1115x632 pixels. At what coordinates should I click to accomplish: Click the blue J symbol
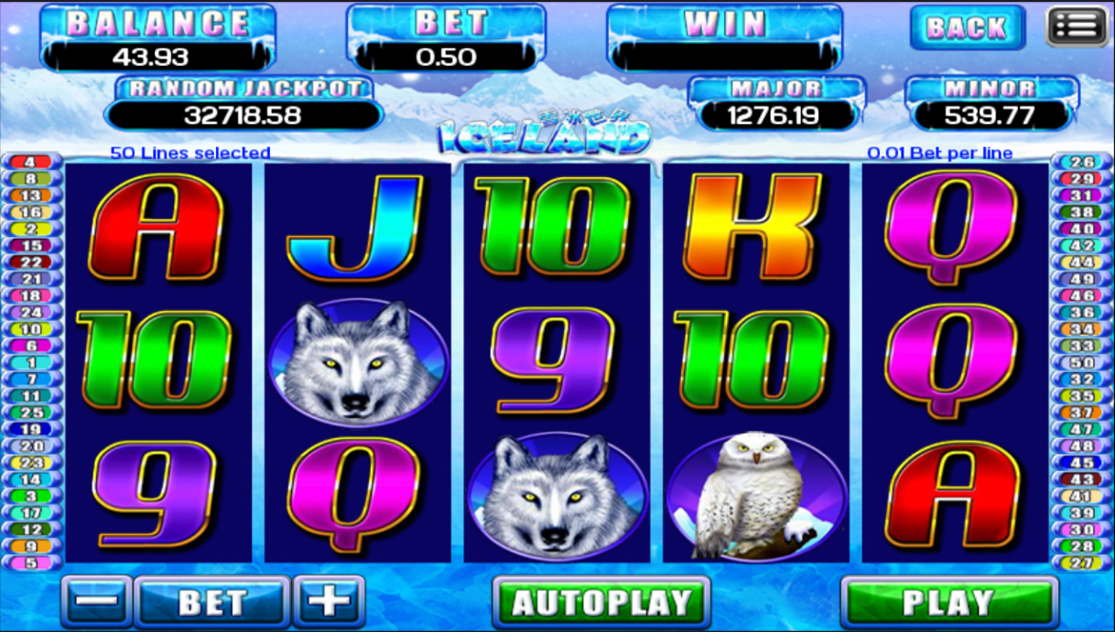[x=356, y=228]
